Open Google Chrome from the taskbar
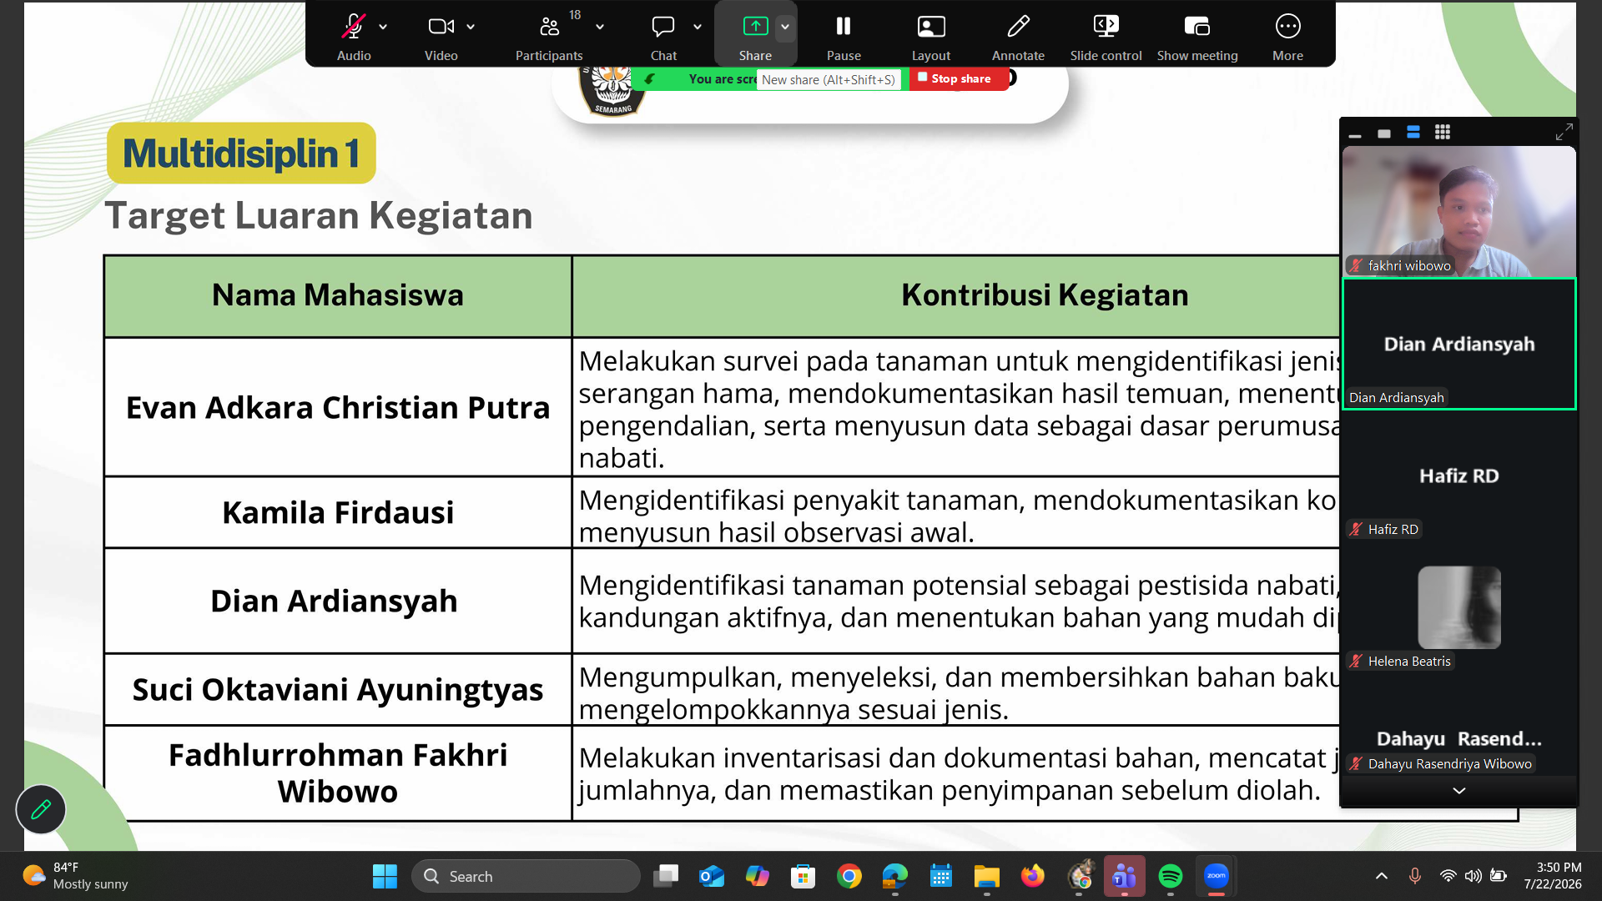 849,876
